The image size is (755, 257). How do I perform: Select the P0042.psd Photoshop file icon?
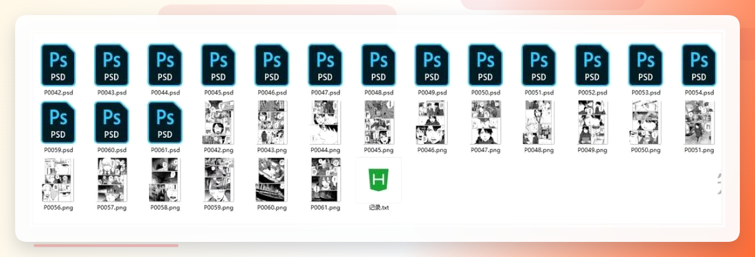point(58,65)
